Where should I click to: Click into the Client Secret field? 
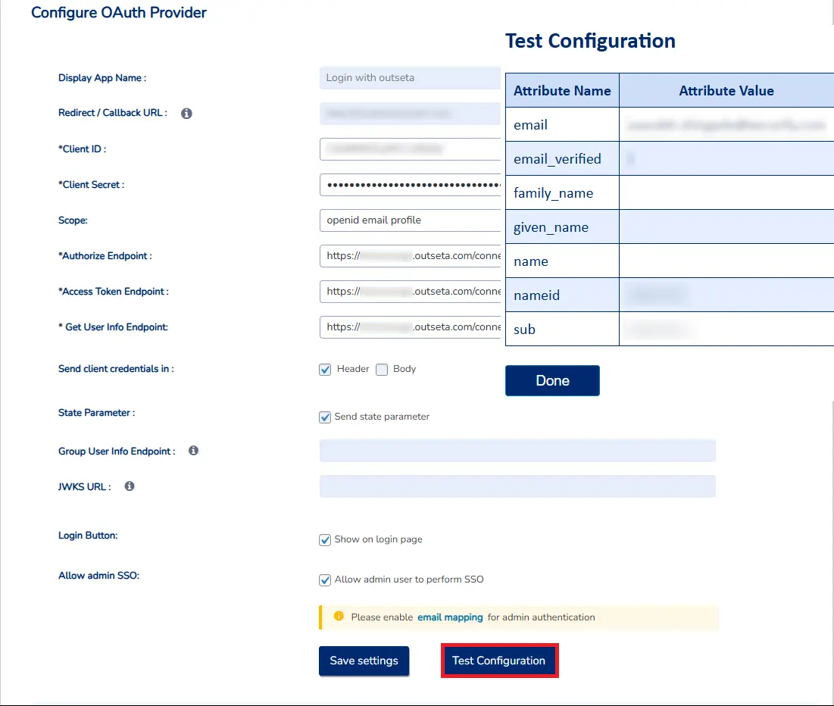coord(410,185)
